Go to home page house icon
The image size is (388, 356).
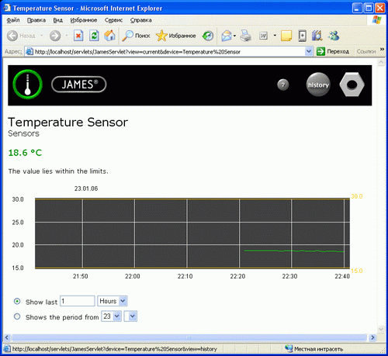click(x=109, y=36)
